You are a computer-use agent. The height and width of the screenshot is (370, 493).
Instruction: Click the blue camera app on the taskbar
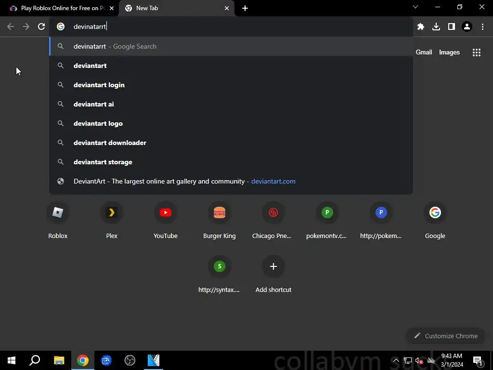(x=106, y=360)
